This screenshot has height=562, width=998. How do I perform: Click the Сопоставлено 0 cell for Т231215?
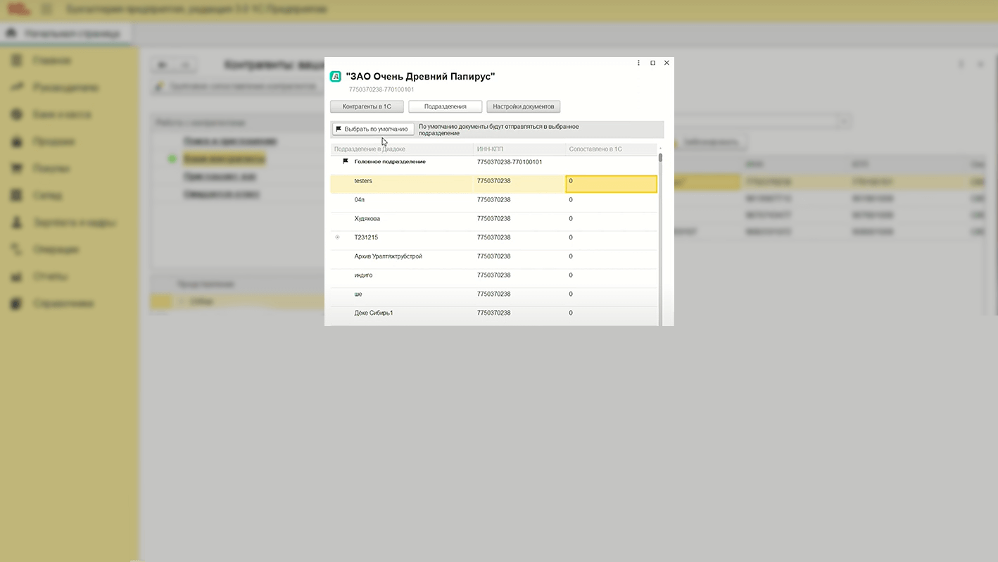tap(611, 240)
